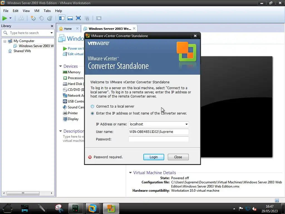This screenshot has width=285, height=214.
Task: Select Windows Server 2003 in library tree
Action: (x=36, y=46)
